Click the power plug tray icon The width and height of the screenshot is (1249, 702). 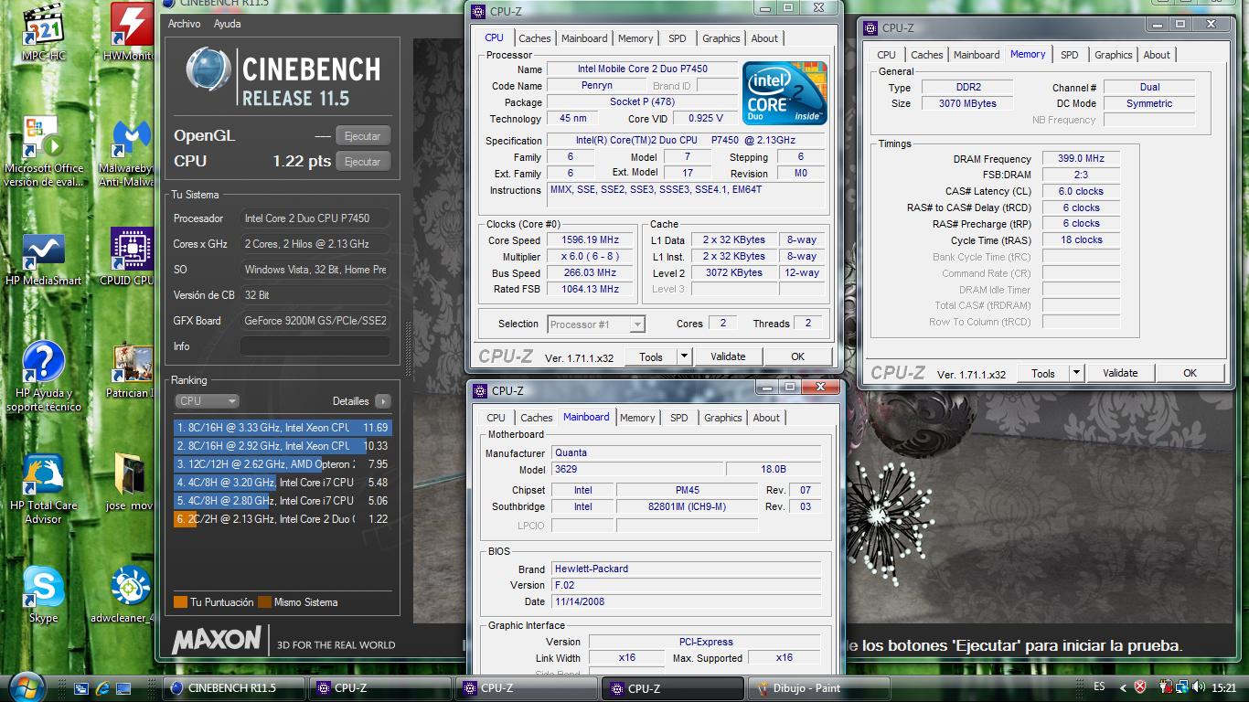(x=1166, y=687)
